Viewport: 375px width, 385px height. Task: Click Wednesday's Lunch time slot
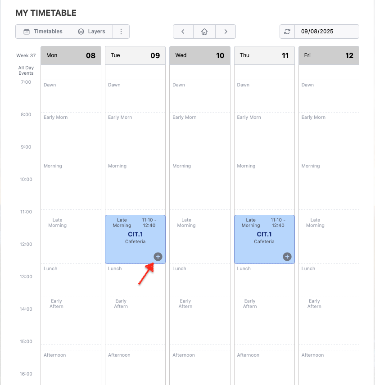tap(200, 280)
